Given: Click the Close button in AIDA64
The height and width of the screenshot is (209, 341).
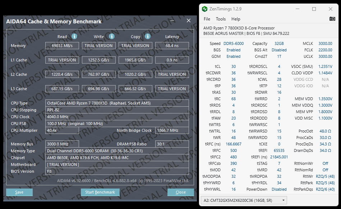Looking at the screenshot, I should tap(180, 192).
